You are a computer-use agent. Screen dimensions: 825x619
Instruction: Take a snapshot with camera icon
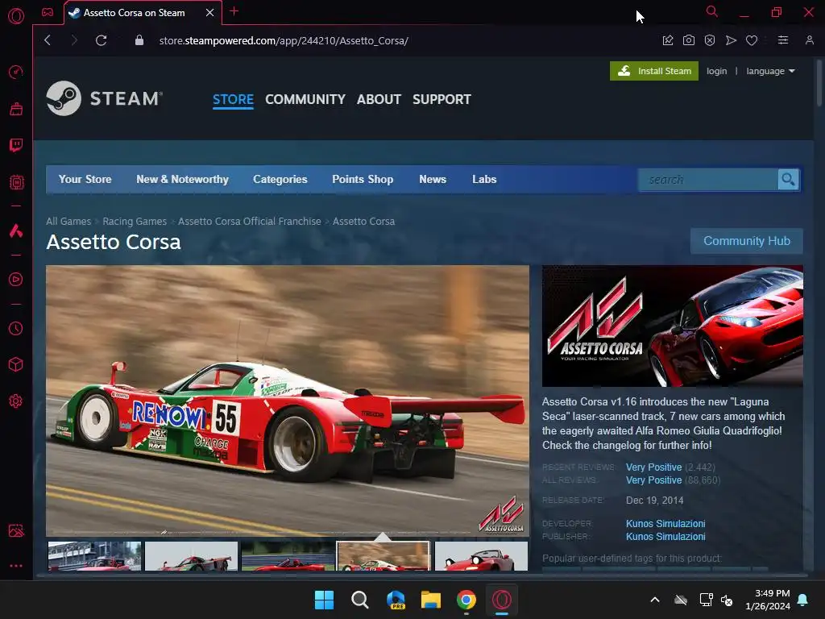point(689,40)
